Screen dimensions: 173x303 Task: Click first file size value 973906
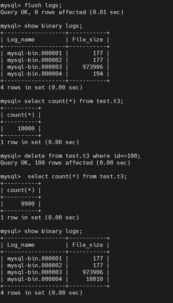93,67
